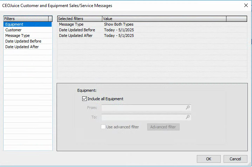This screenshot has height=167, width=252.
Task: Select Date Updated After in Filters list
Action: [x=28, y=47]
